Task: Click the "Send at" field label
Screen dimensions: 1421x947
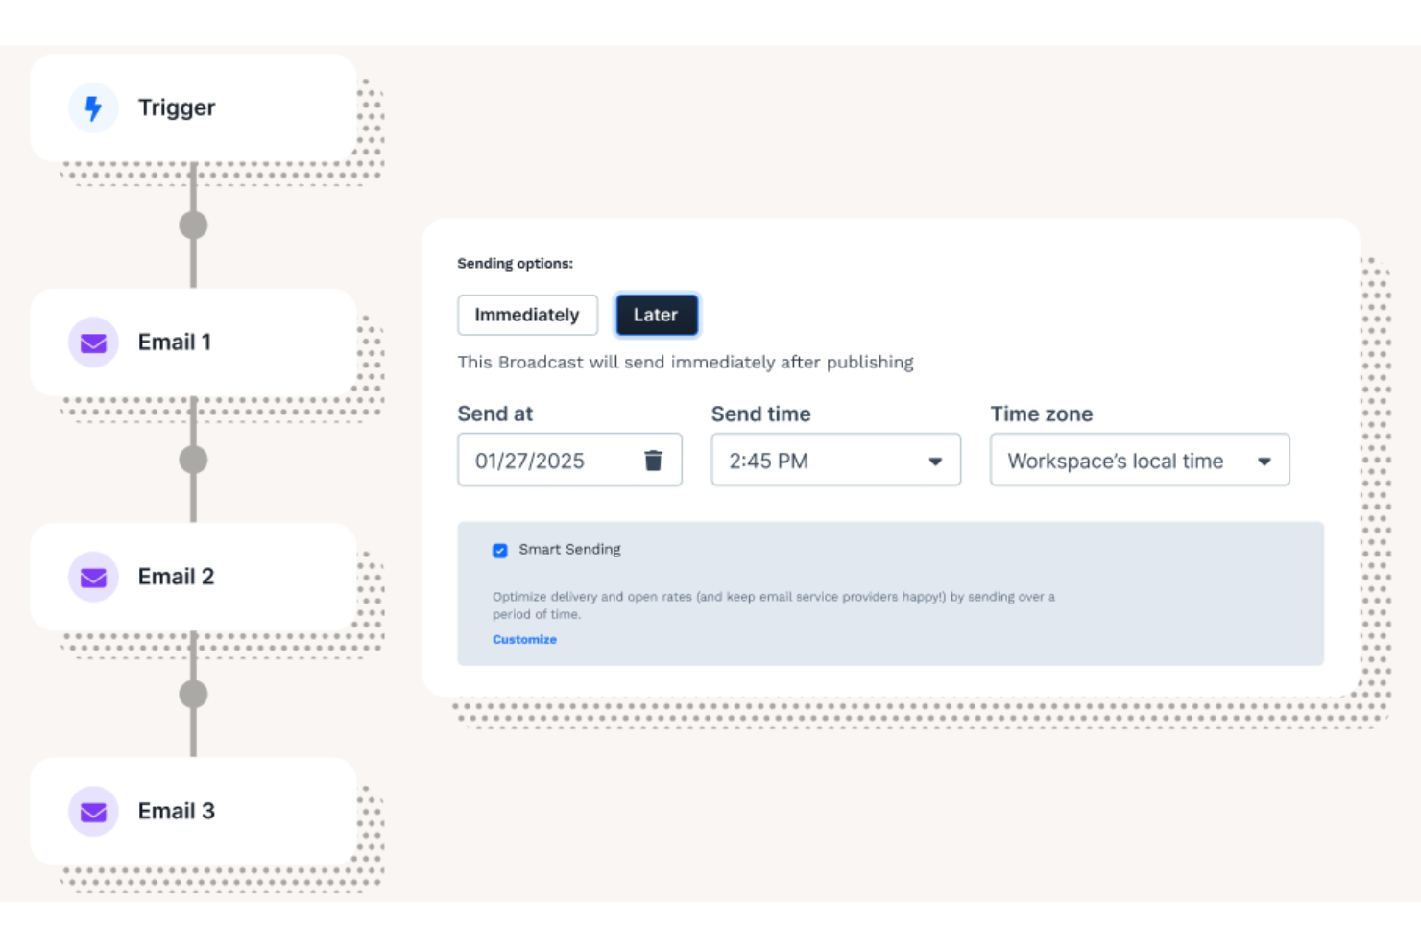Action: 495,414
